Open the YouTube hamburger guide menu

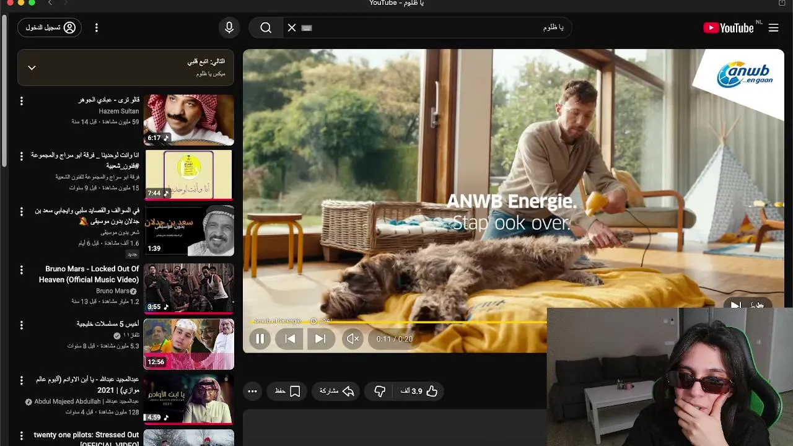773,28
